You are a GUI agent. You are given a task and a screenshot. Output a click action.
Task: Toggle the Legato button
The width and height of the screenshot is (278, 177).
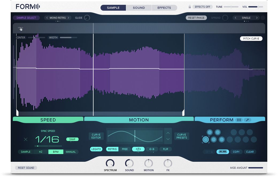click(96, 149)
